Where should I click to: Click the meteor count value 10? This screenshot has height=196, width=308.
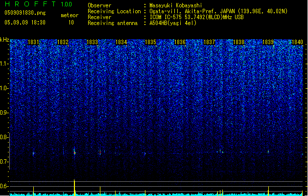(71, 23)
